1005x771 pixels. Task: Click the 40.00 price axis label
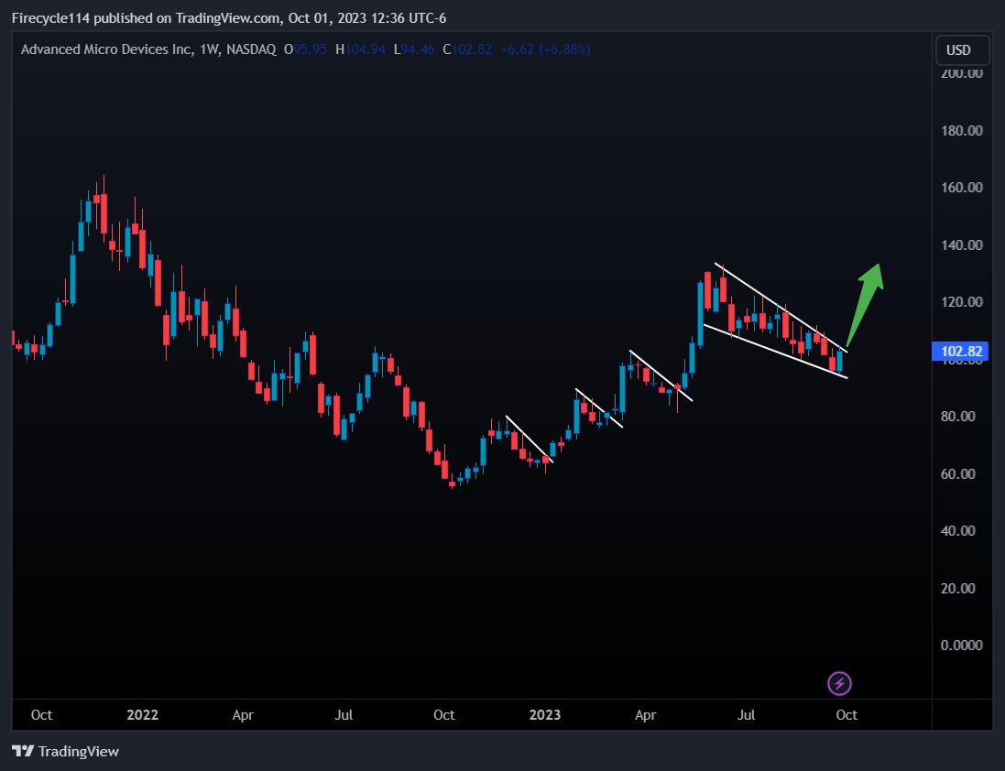pyautogui.click(x=958, y=531)
